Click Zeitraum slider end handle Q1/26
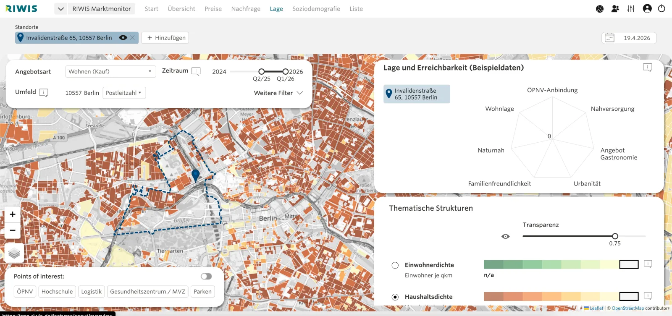The width and height of the screenshot is (672, 316). pyautogui.click(x=286, y=71)
